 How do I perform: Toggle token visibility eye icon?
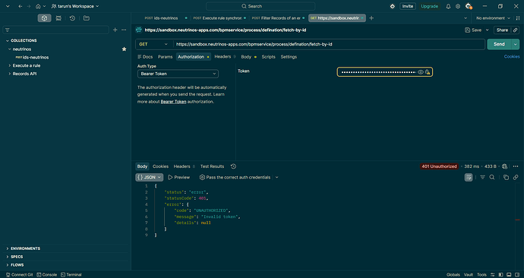tap(421, 72)
